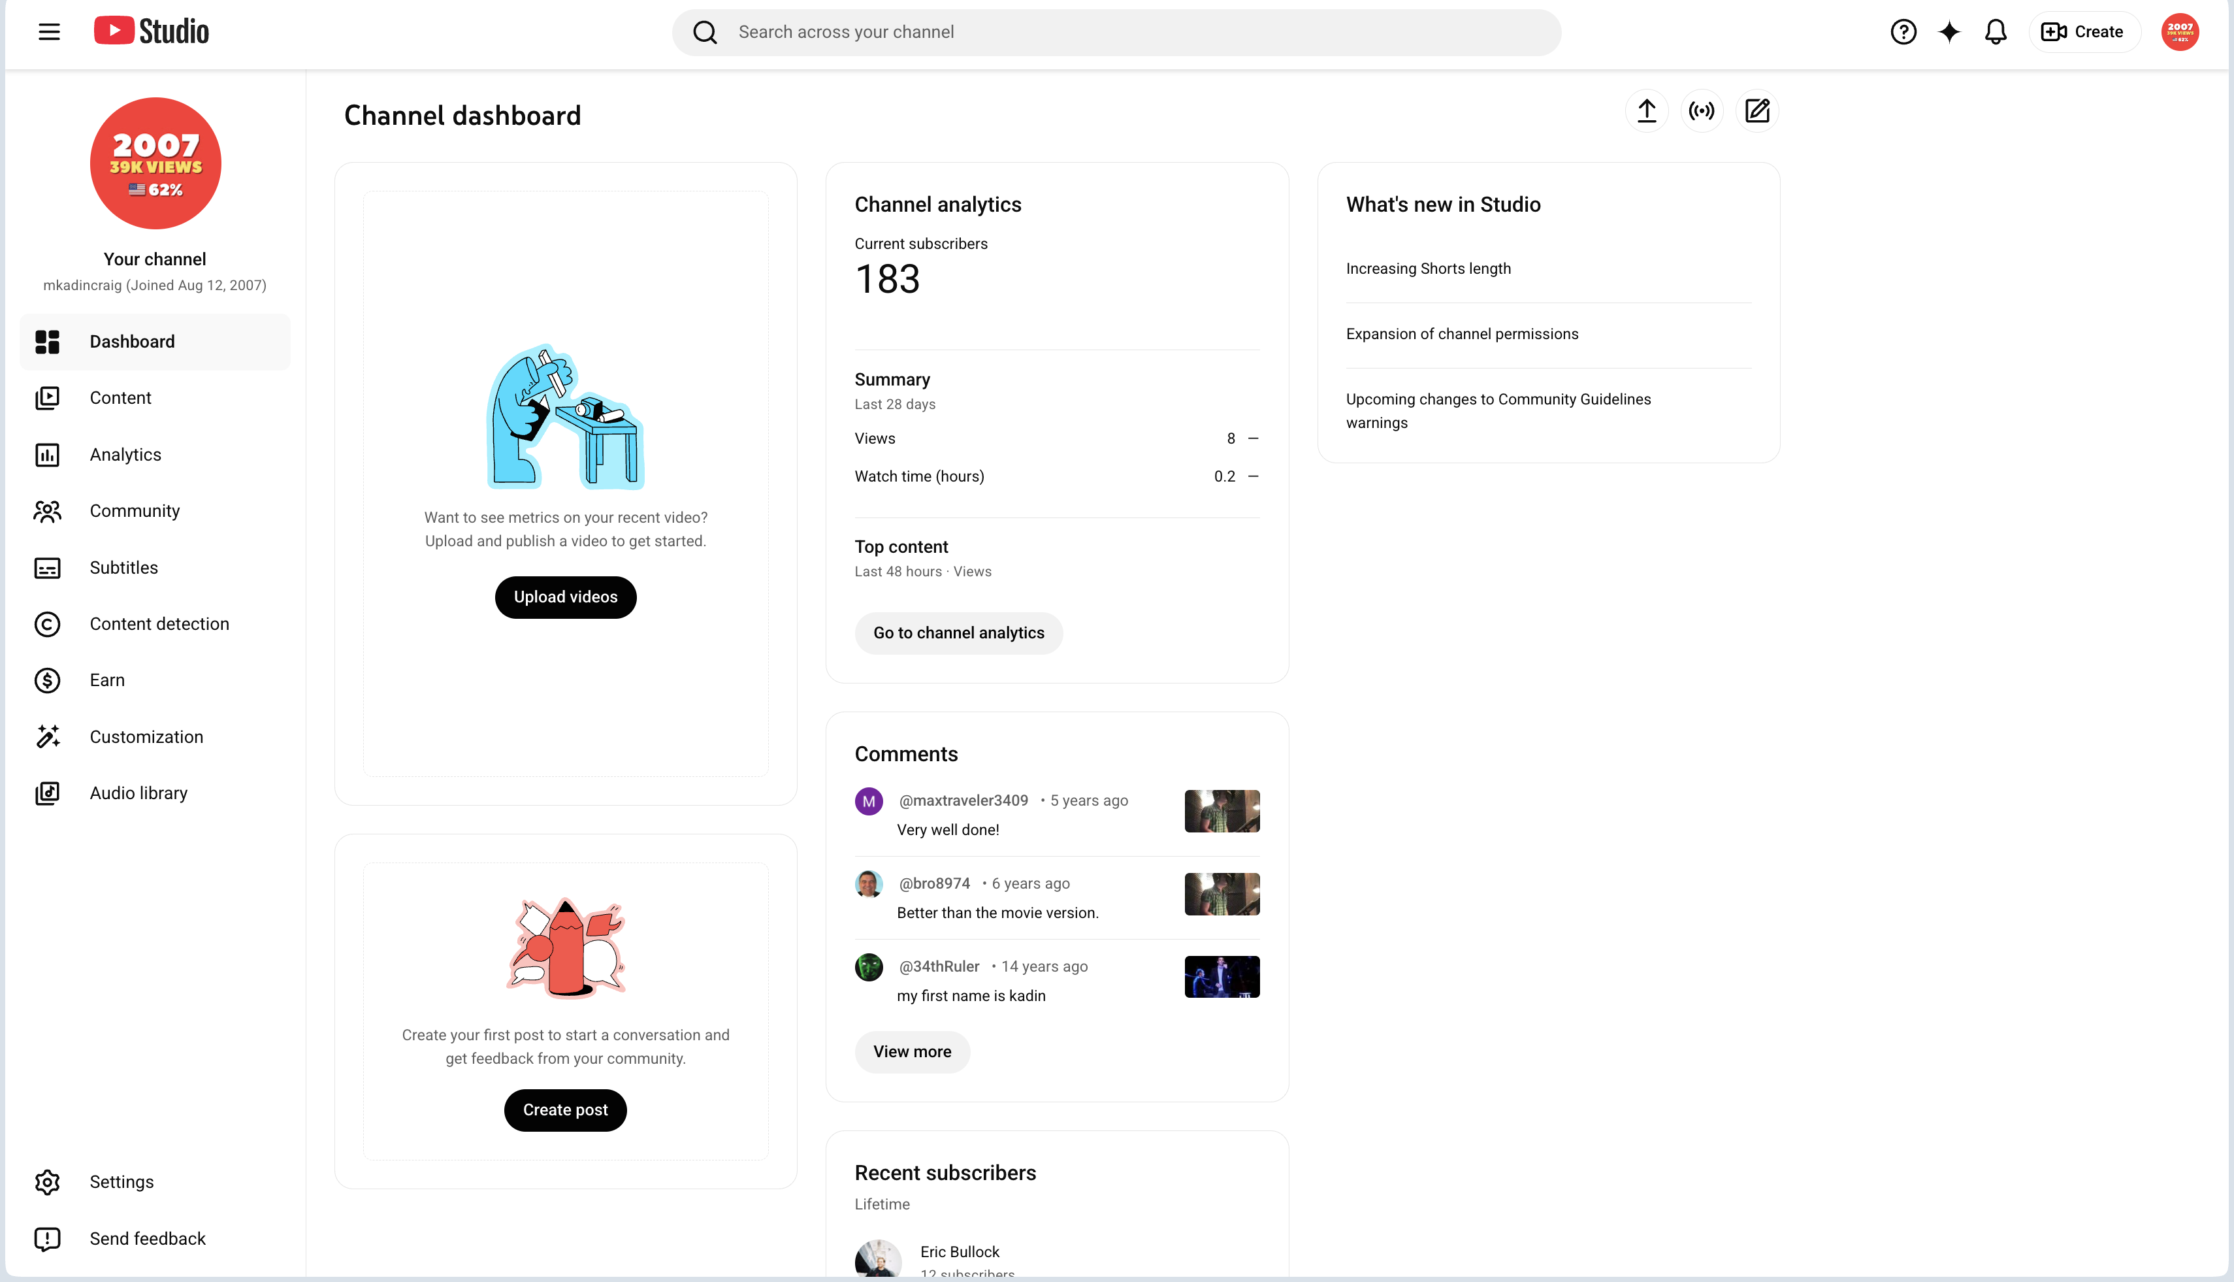The height and width of the screenshot is (1282, 2234).
Task: Click the Content play-stack icon
Action: pyautogui.click(x=48, y=398)
